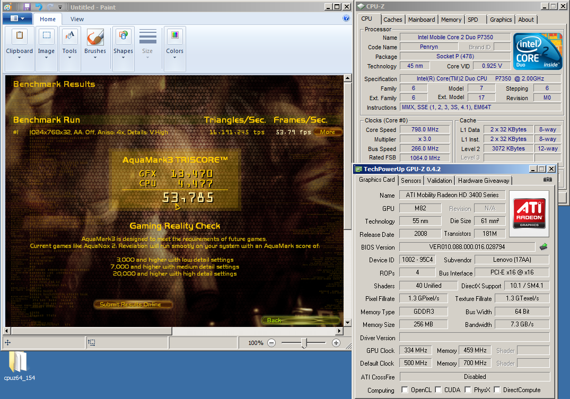Click the GPU-Z screenshot camera icon
Screen dimensions: 570x399
(547, 180)
